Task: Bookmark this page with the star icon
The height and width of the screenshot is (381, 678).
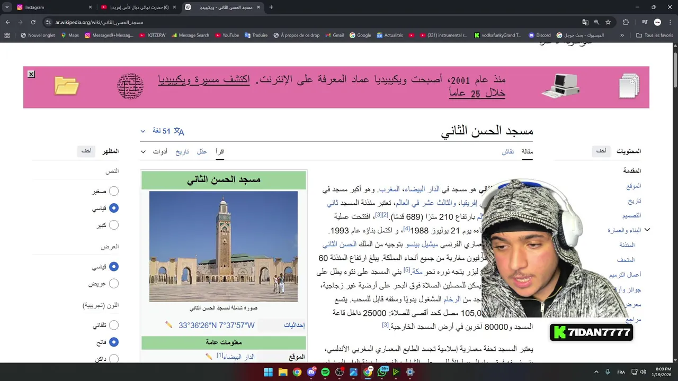Action: (x=608, y=22)
